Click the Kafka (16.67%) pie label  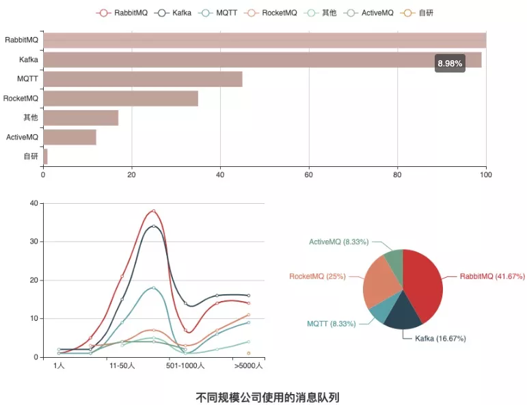click(440, 339)
